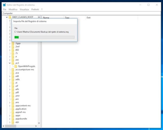The height and width of the screenshot is (130, 163).
Task: Click the .7z key folder icon
Action: click(13, 53)
